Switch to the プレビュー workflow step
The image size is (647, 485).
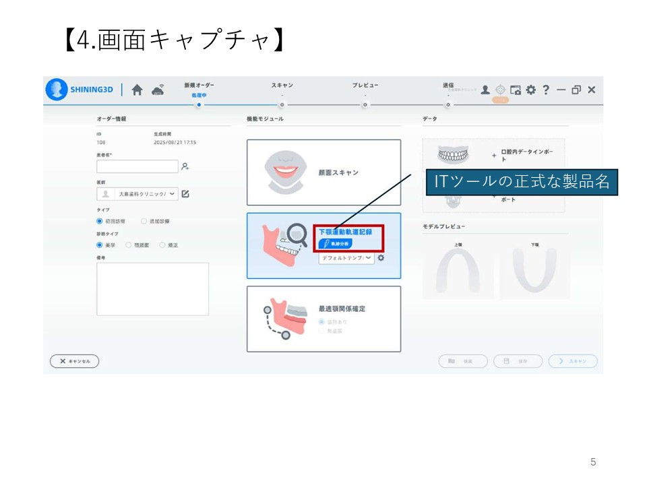[x=365, y=104]
